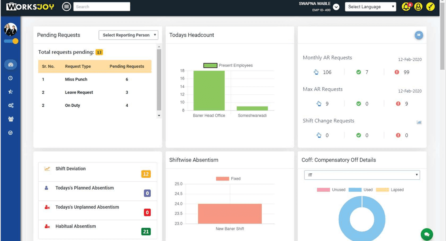This screenshot has height=241, width=446.
Task: Open the dashboard gauge icon in sidebar
Action: coord(11,65)
